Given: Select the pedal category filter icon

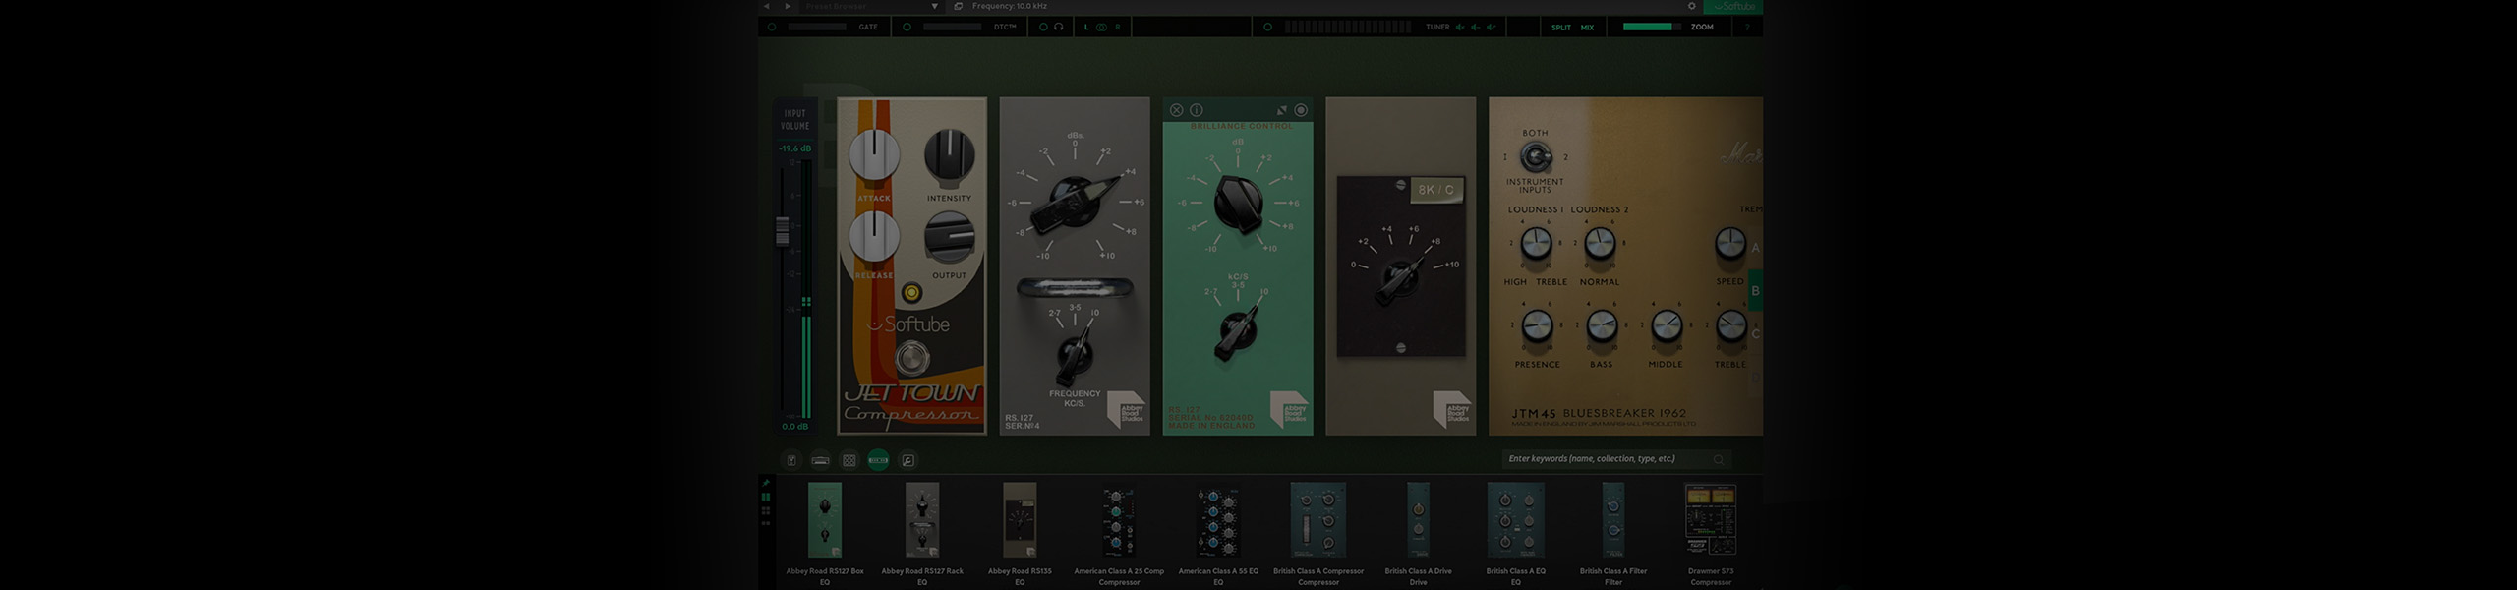Looking at the screenshot, I should click(x=791, y=459).
